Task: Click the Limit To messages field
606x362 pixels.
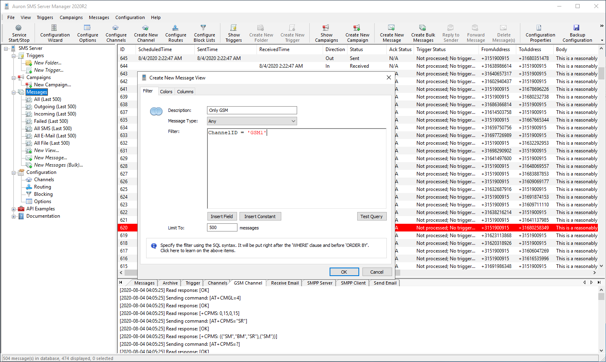Action: click(x=222, y=228)
